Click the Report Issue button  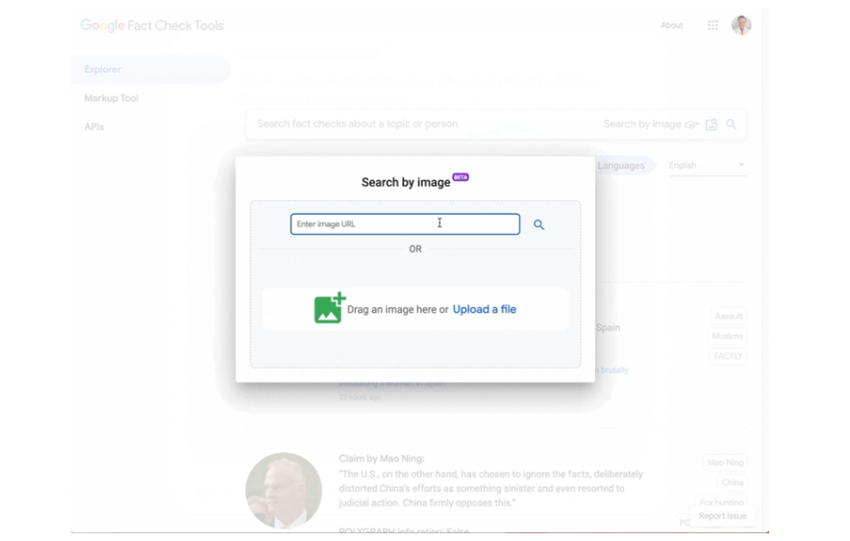(722, 516)
